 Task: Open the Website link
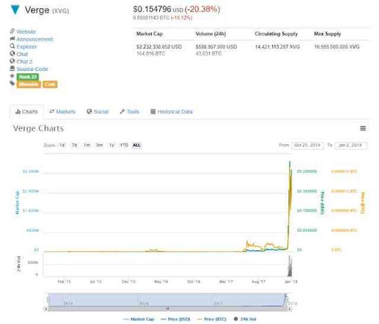(x=26, y=32)
